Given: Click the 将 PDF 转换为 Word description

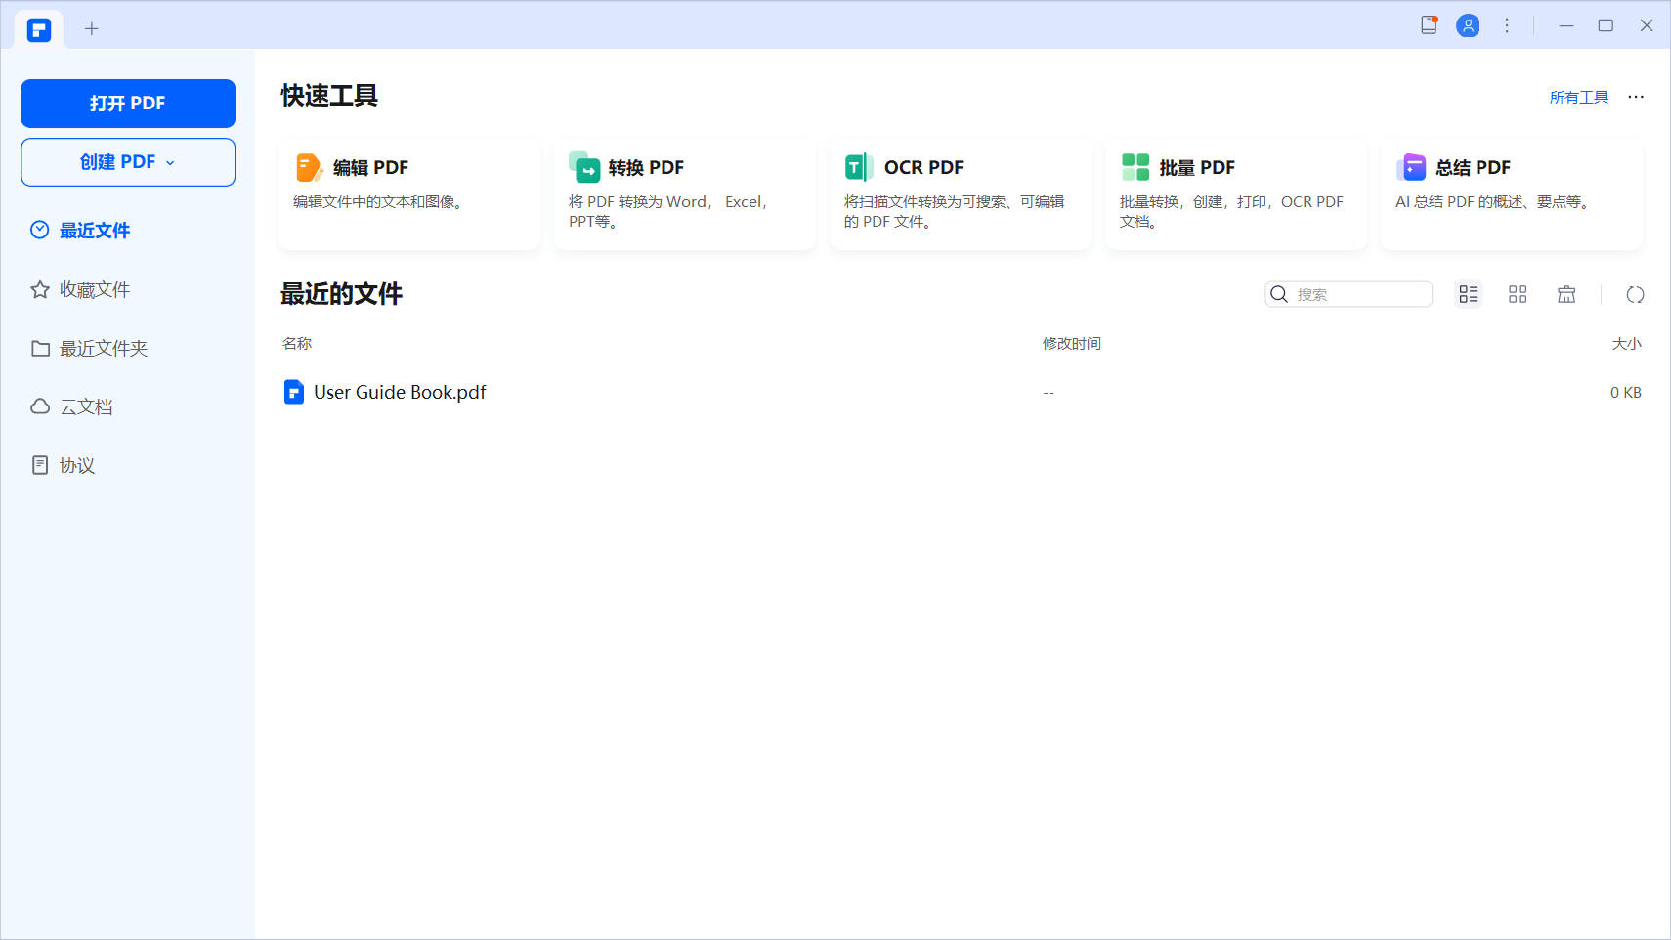Looking at the screenshot, I should pos(670,212).
